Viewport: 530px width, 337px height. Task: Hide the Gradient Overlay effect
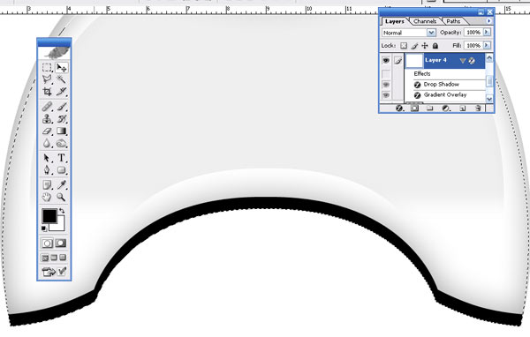coord(386,95)
